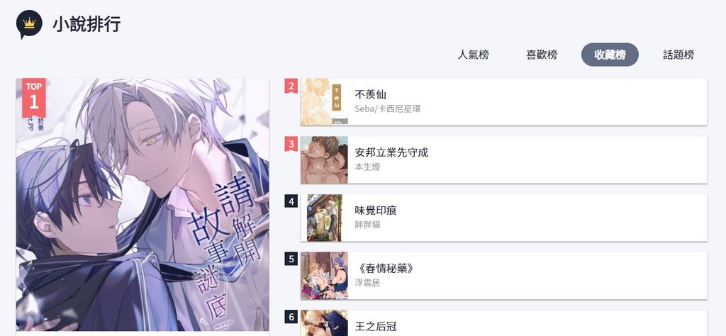Open the 味覺印痕 title link

pos(376,211)
